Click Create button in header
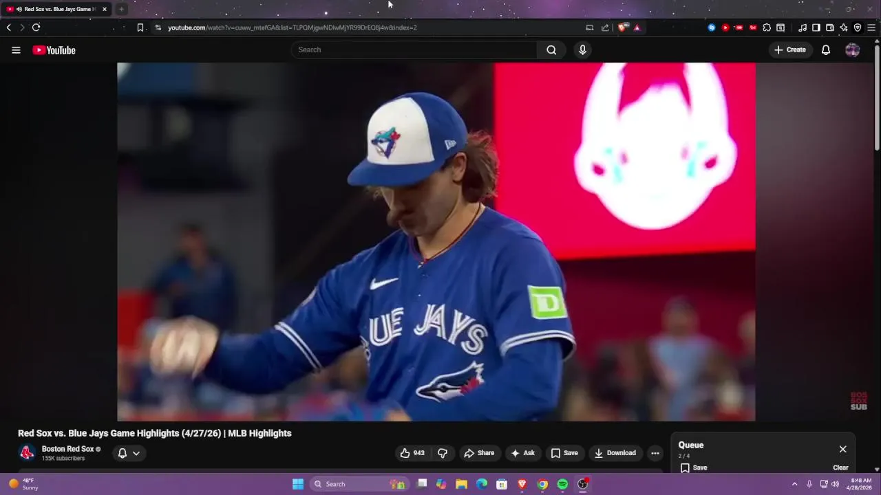This screenshot has height=495, width=881. tap(789, 49)
